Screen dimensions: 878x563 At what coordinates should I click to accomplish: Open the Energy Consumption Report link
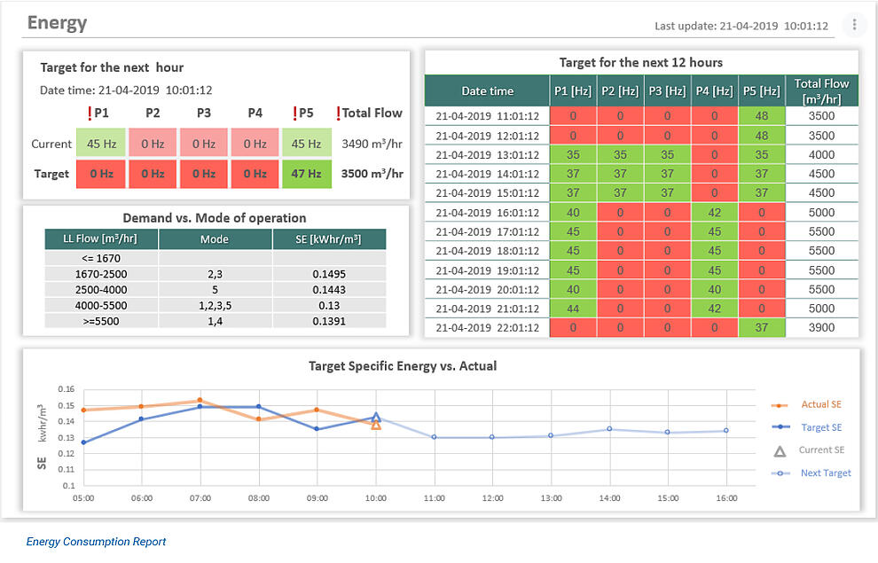coord(96,542)
